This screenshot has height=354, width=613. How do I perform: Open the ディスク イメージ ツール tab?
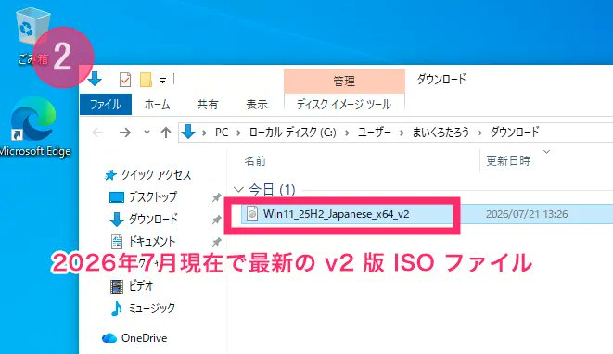coord(344,105)
